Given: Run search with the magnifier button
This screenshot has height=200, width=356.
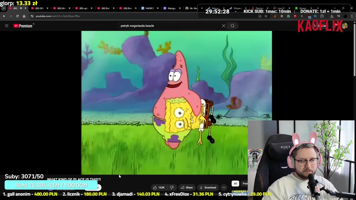Looking at the screenshot, I should tap(233, 26).
